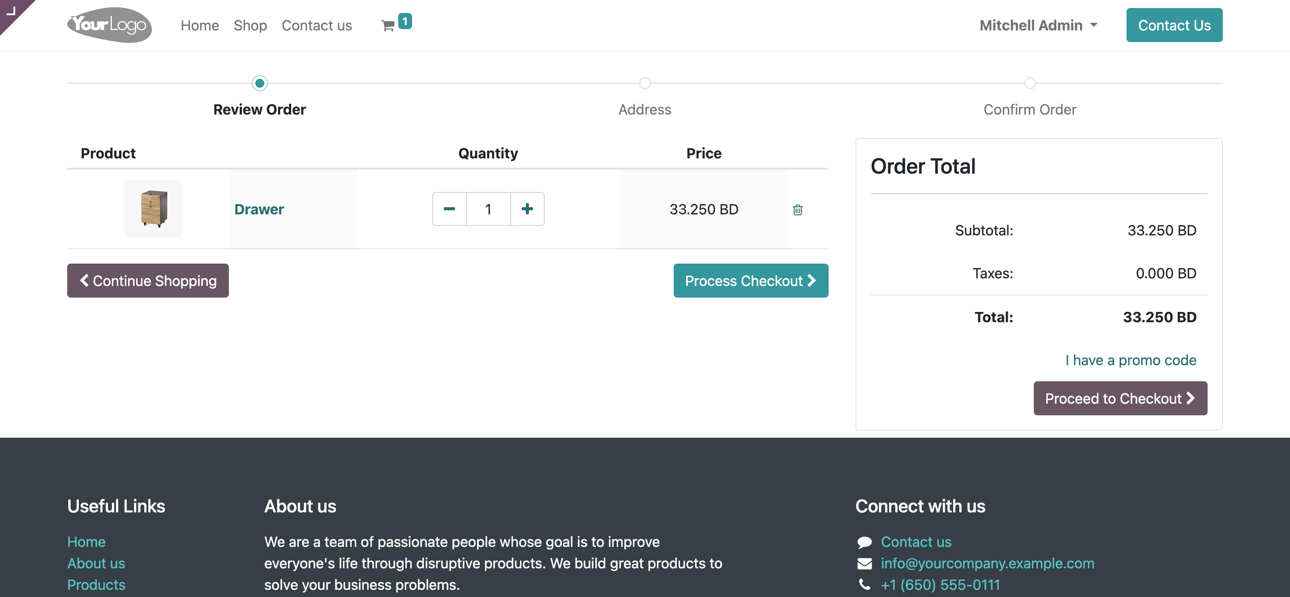Image resolution: width=1290 pixels, height=597 pixels.
Task: Open the 'I have a promo code' link
Action: (x=1131, y=360)
